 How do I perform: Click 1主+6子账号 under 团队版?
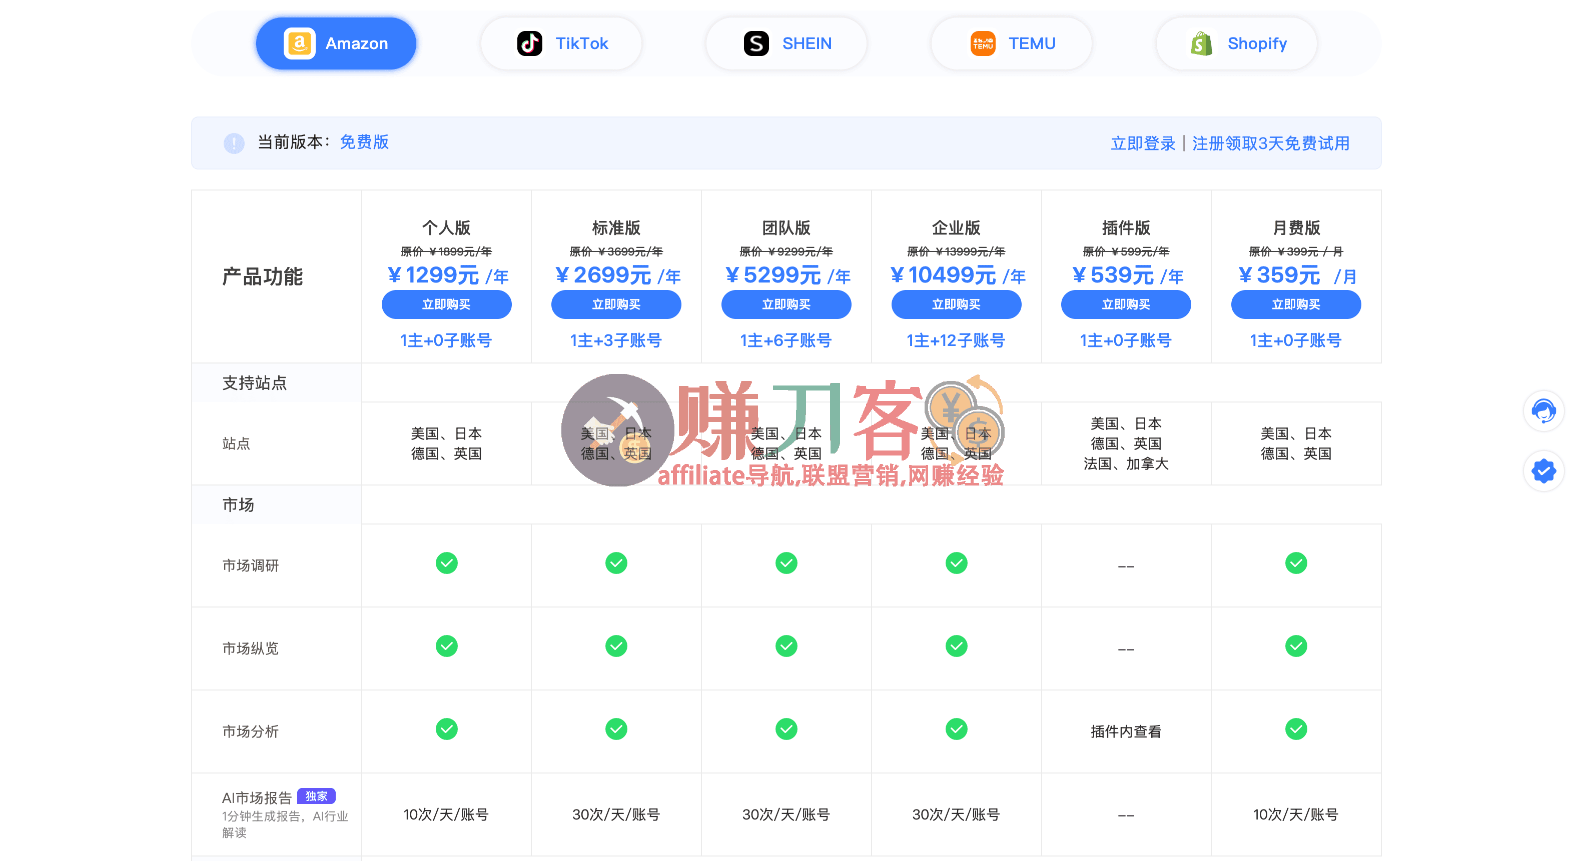click(786, 340)
